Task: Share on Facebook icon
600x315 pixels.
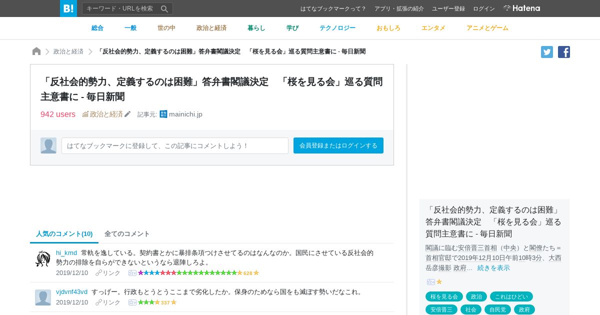Action: (564, 52)
